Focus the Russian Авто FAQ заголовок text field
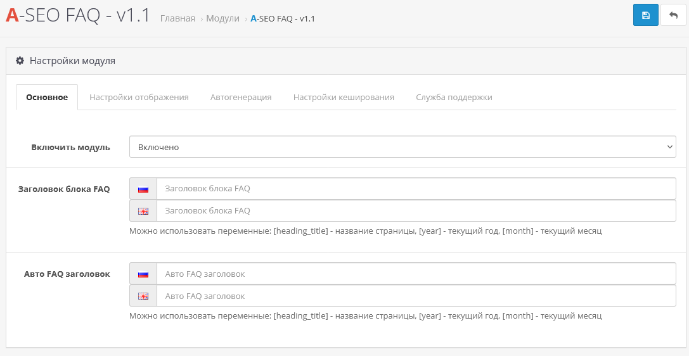This screenshot has width=689, height=356. (416, 274)
